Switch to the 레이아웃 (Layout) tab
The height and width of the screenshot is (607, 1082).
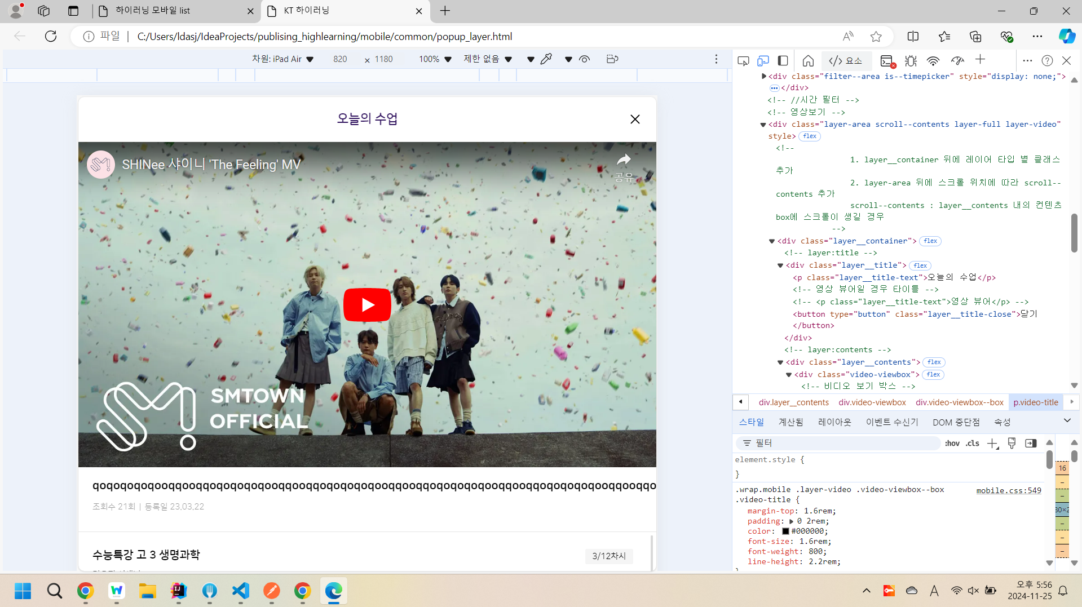pos(834,422)
